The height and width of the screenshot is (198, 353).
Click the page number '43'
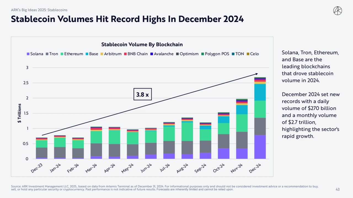(338, 189)
